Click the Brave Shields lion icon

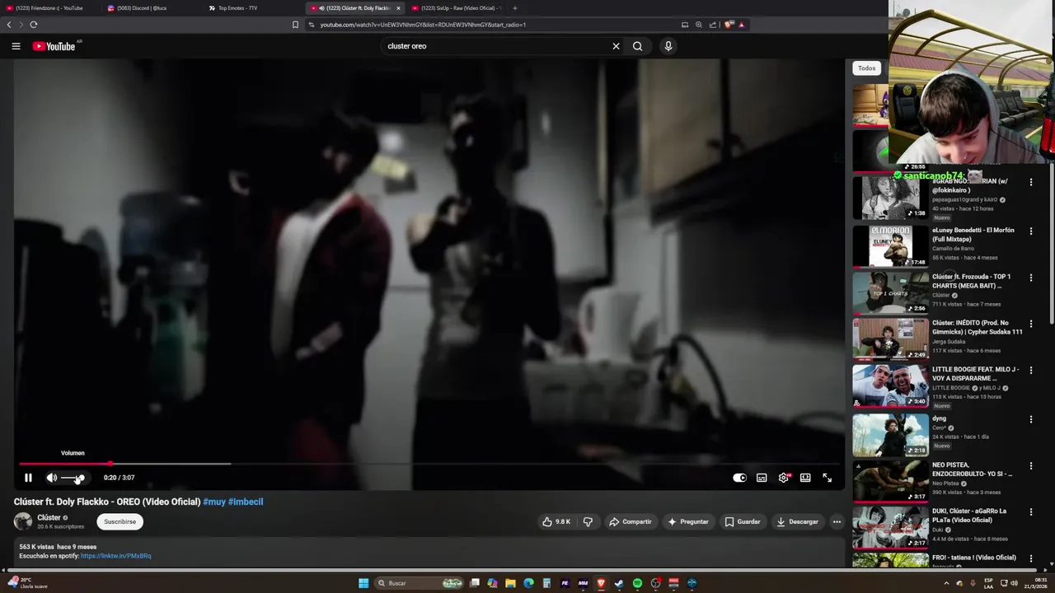click(x=729, y=25)
